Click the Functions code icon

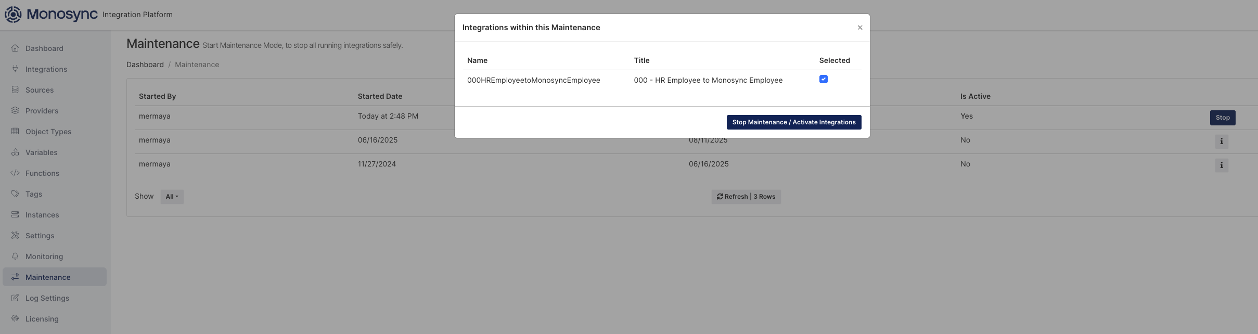click(15, 173)
